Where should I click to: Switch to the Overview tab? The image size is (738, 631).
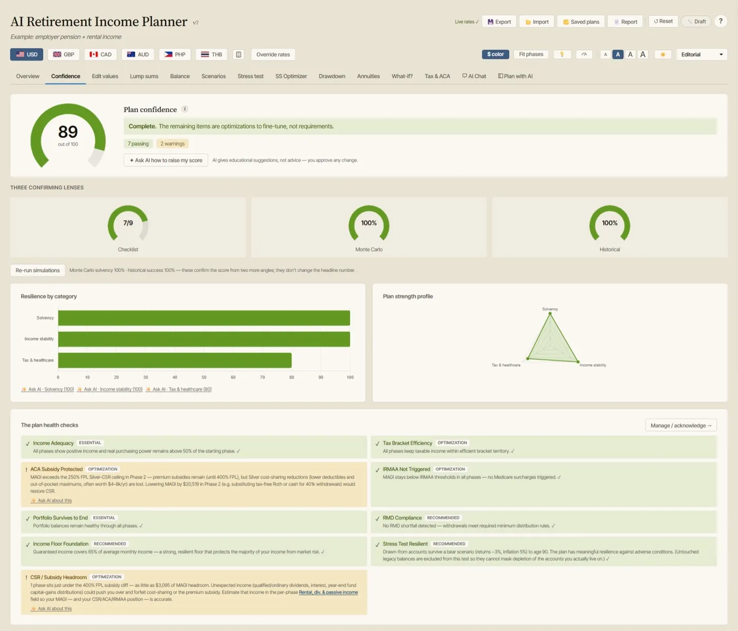[x=27, y=76]
